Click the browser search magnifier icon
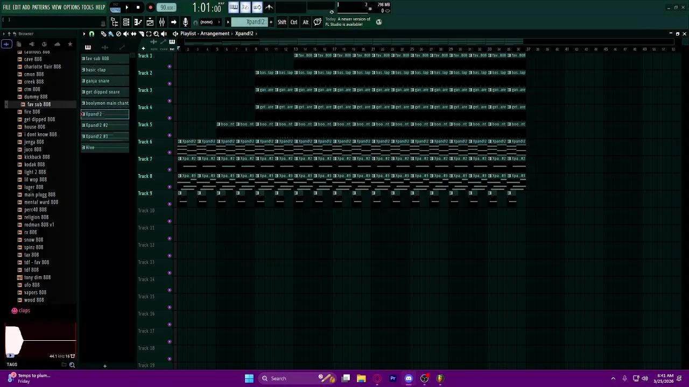The height and width of the screenshot is (387, 689). [x=72, y=364]
